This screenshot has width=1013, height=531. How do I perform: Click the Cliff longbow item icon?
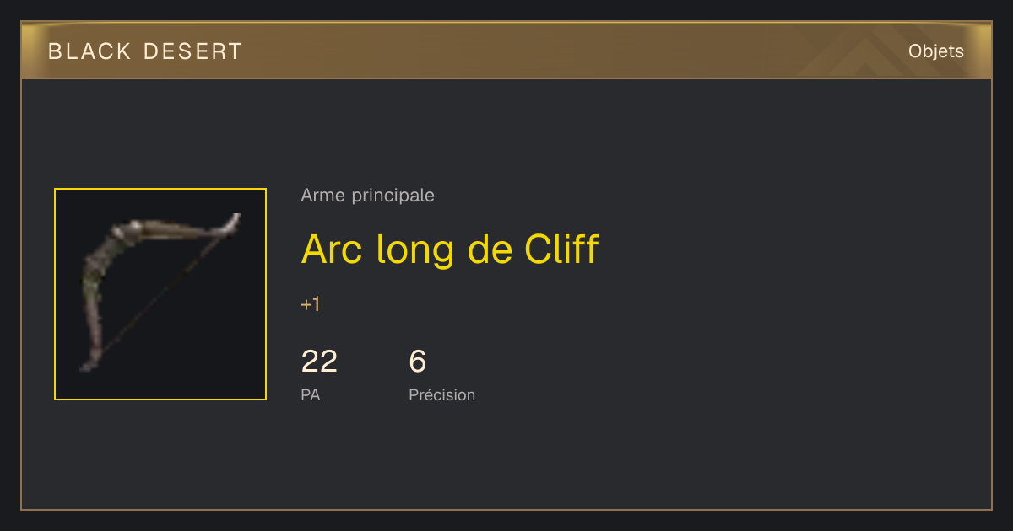[x=160, y=294]
